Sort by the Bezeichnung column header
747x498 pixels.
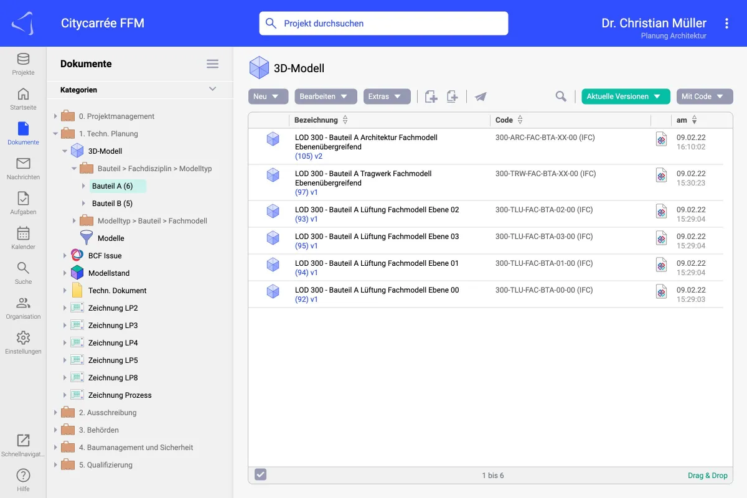pos(316,120)
